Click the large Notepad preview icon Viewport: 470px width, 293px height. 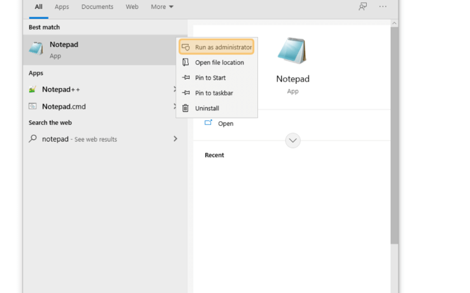click(293, 51)
